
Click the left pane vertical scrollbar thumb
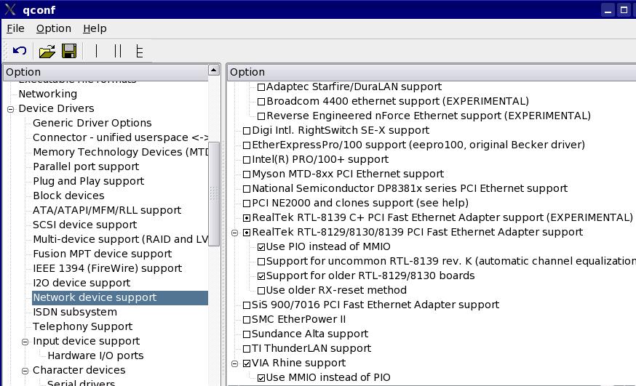click(214, 193)
